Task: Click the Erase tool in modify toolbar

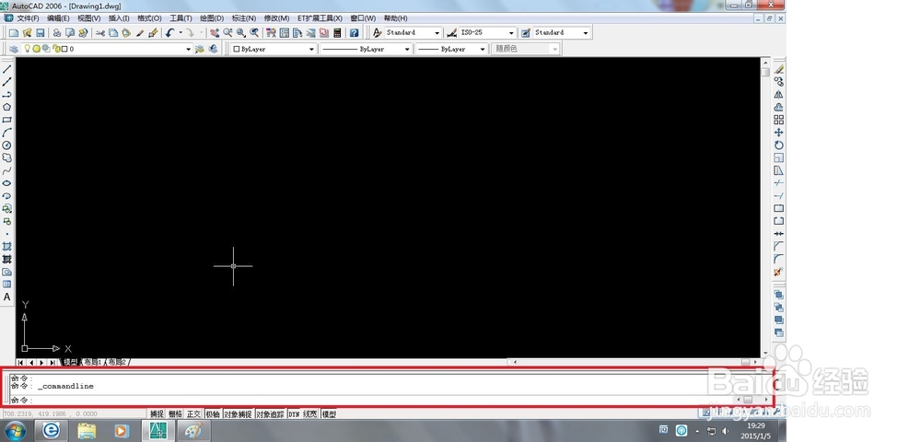Action: coord(779,69)
